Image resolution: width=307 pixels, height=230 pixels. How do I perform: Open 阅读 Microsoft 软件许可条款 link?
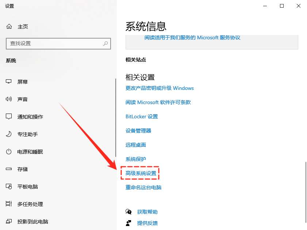point(158,102)
